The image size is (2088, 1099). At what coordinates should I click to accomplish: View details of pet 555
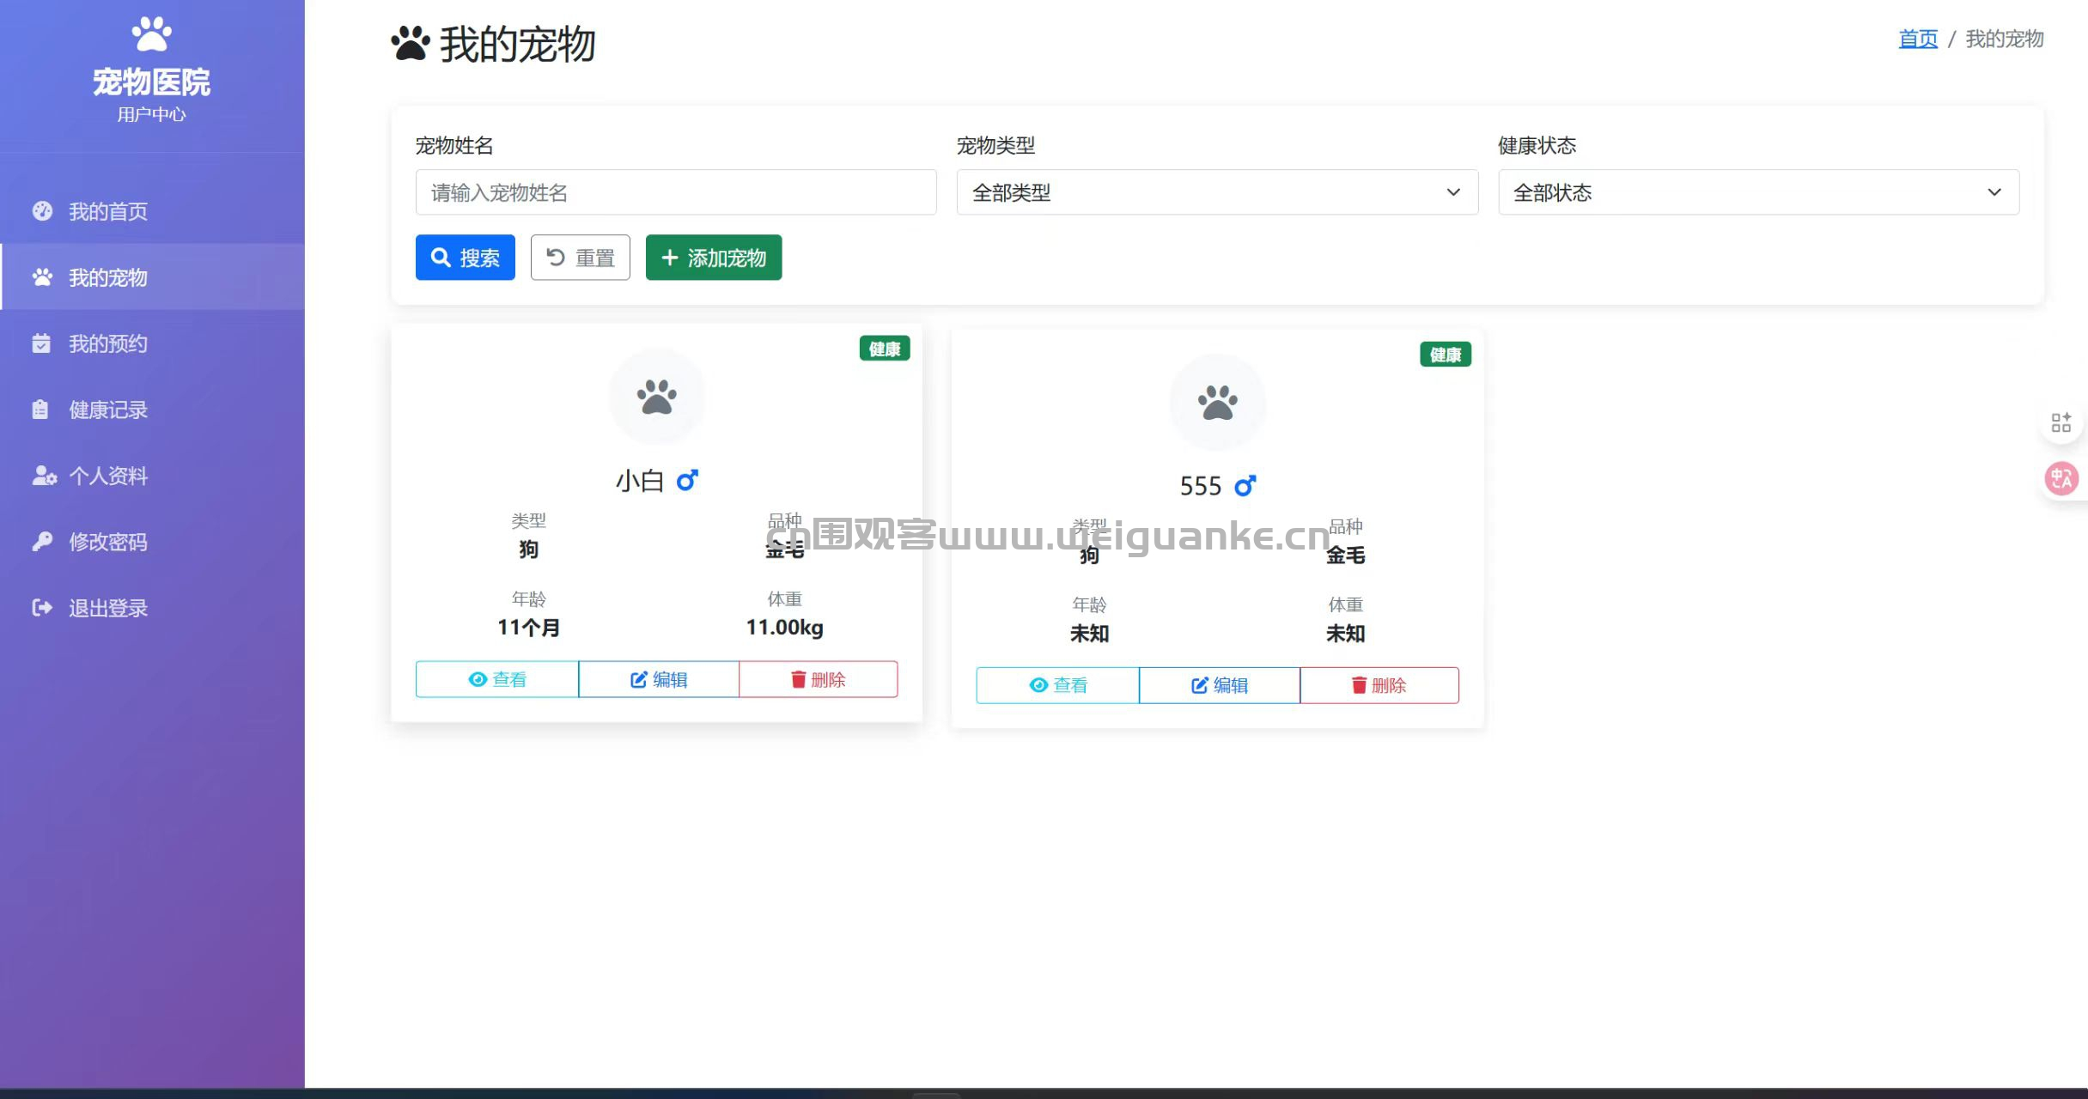point(1057,685)
